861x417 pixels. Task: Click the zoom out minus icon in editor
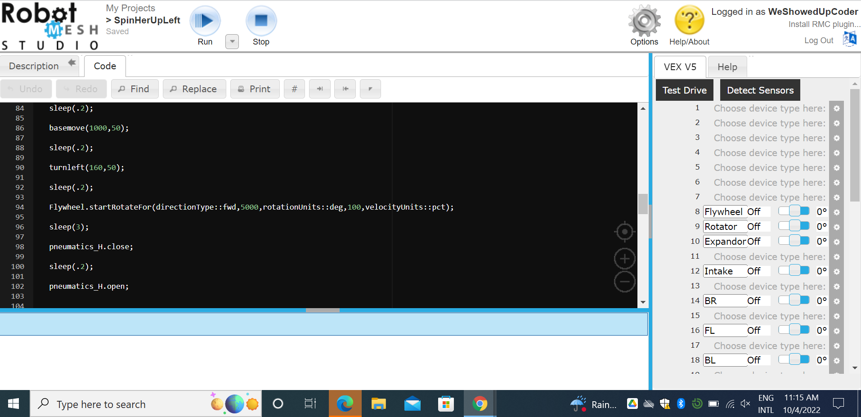[x=624, y=282]
